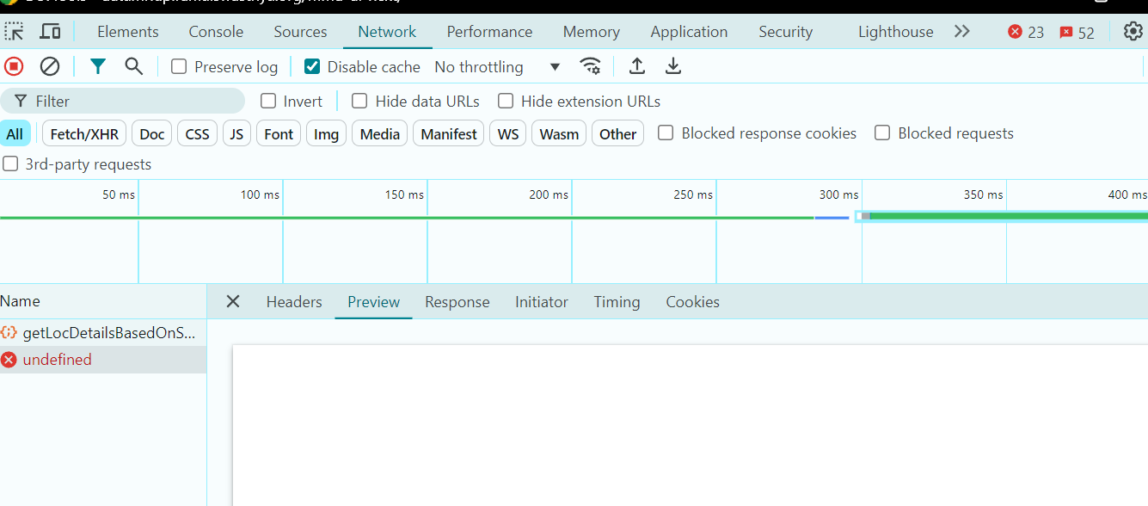Enable Preserve log checkbox
Image resolution: width=1148 pixels, height=506 pixels.
tap(179, 67)
